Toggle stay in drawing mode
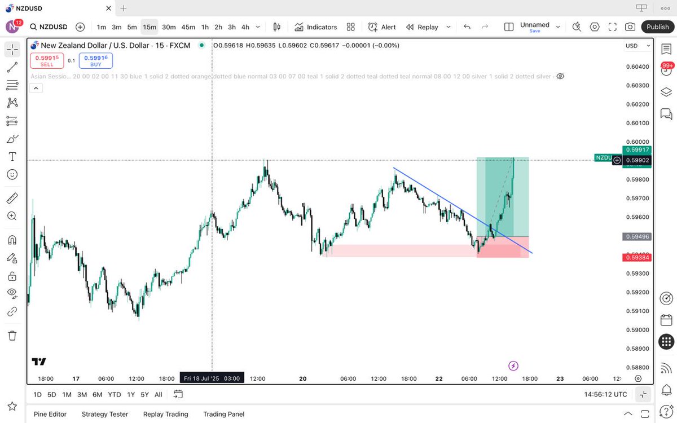Image resolution: width=677 pixels, height=423 pixels. [12, 258]
